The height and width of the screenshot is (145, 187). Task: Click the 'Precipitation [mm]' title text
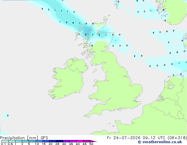19,138
